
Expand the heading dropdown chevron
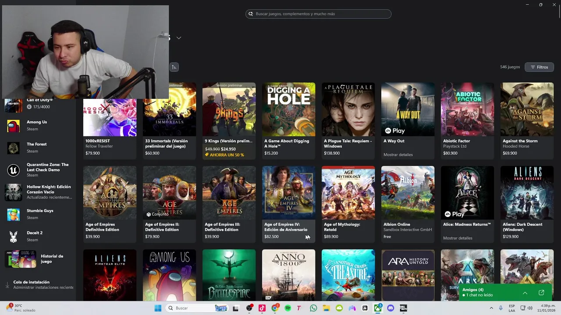click(x=179, y=38)
